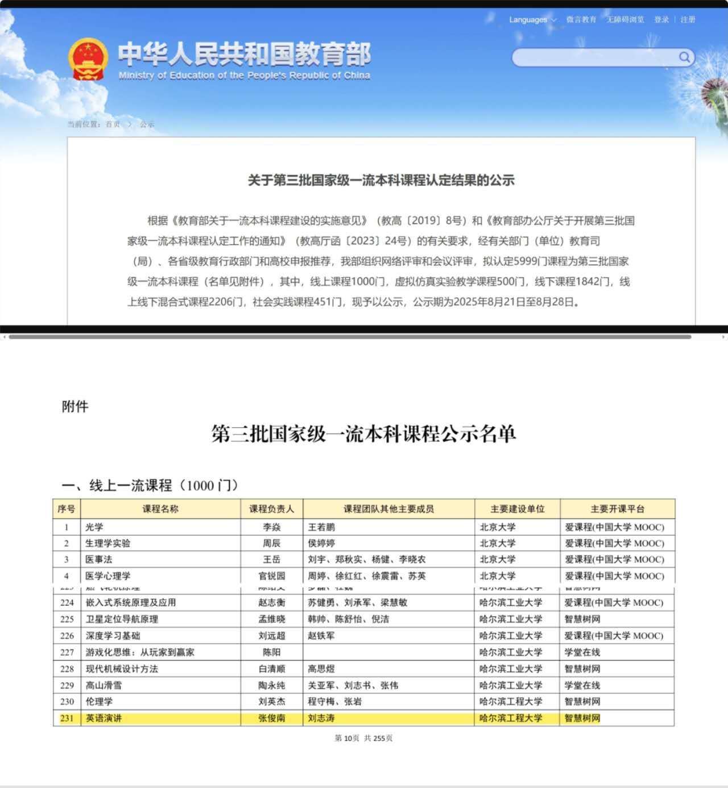Screen dimensions: 728x788
Task: Open the Languages dropdown
Action: [x=528, y=19]
